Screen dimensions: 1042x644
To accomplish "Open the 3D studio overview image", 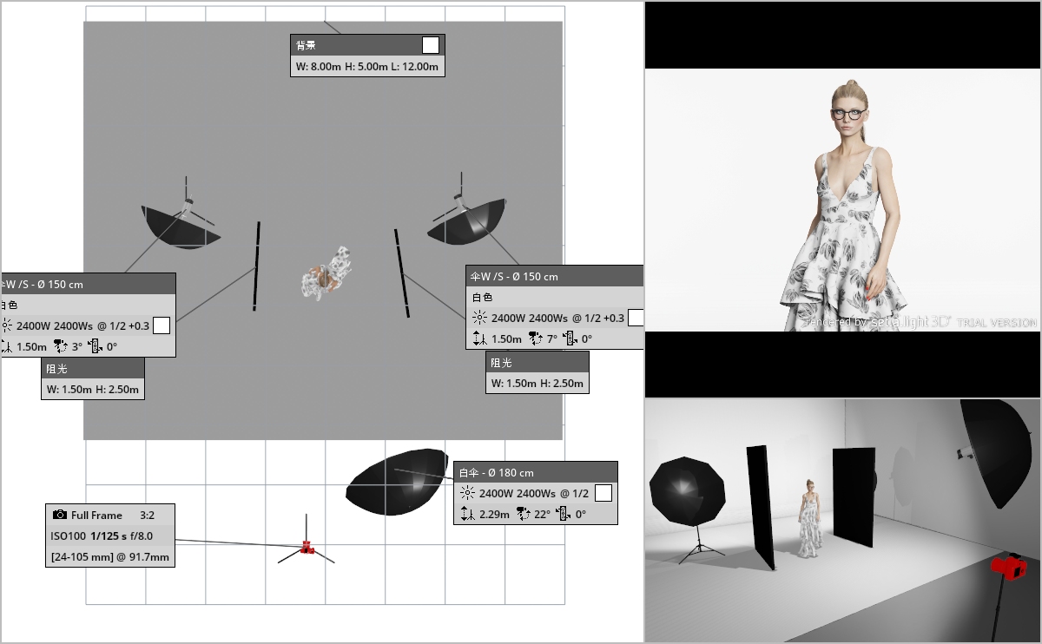I will 842,521.
